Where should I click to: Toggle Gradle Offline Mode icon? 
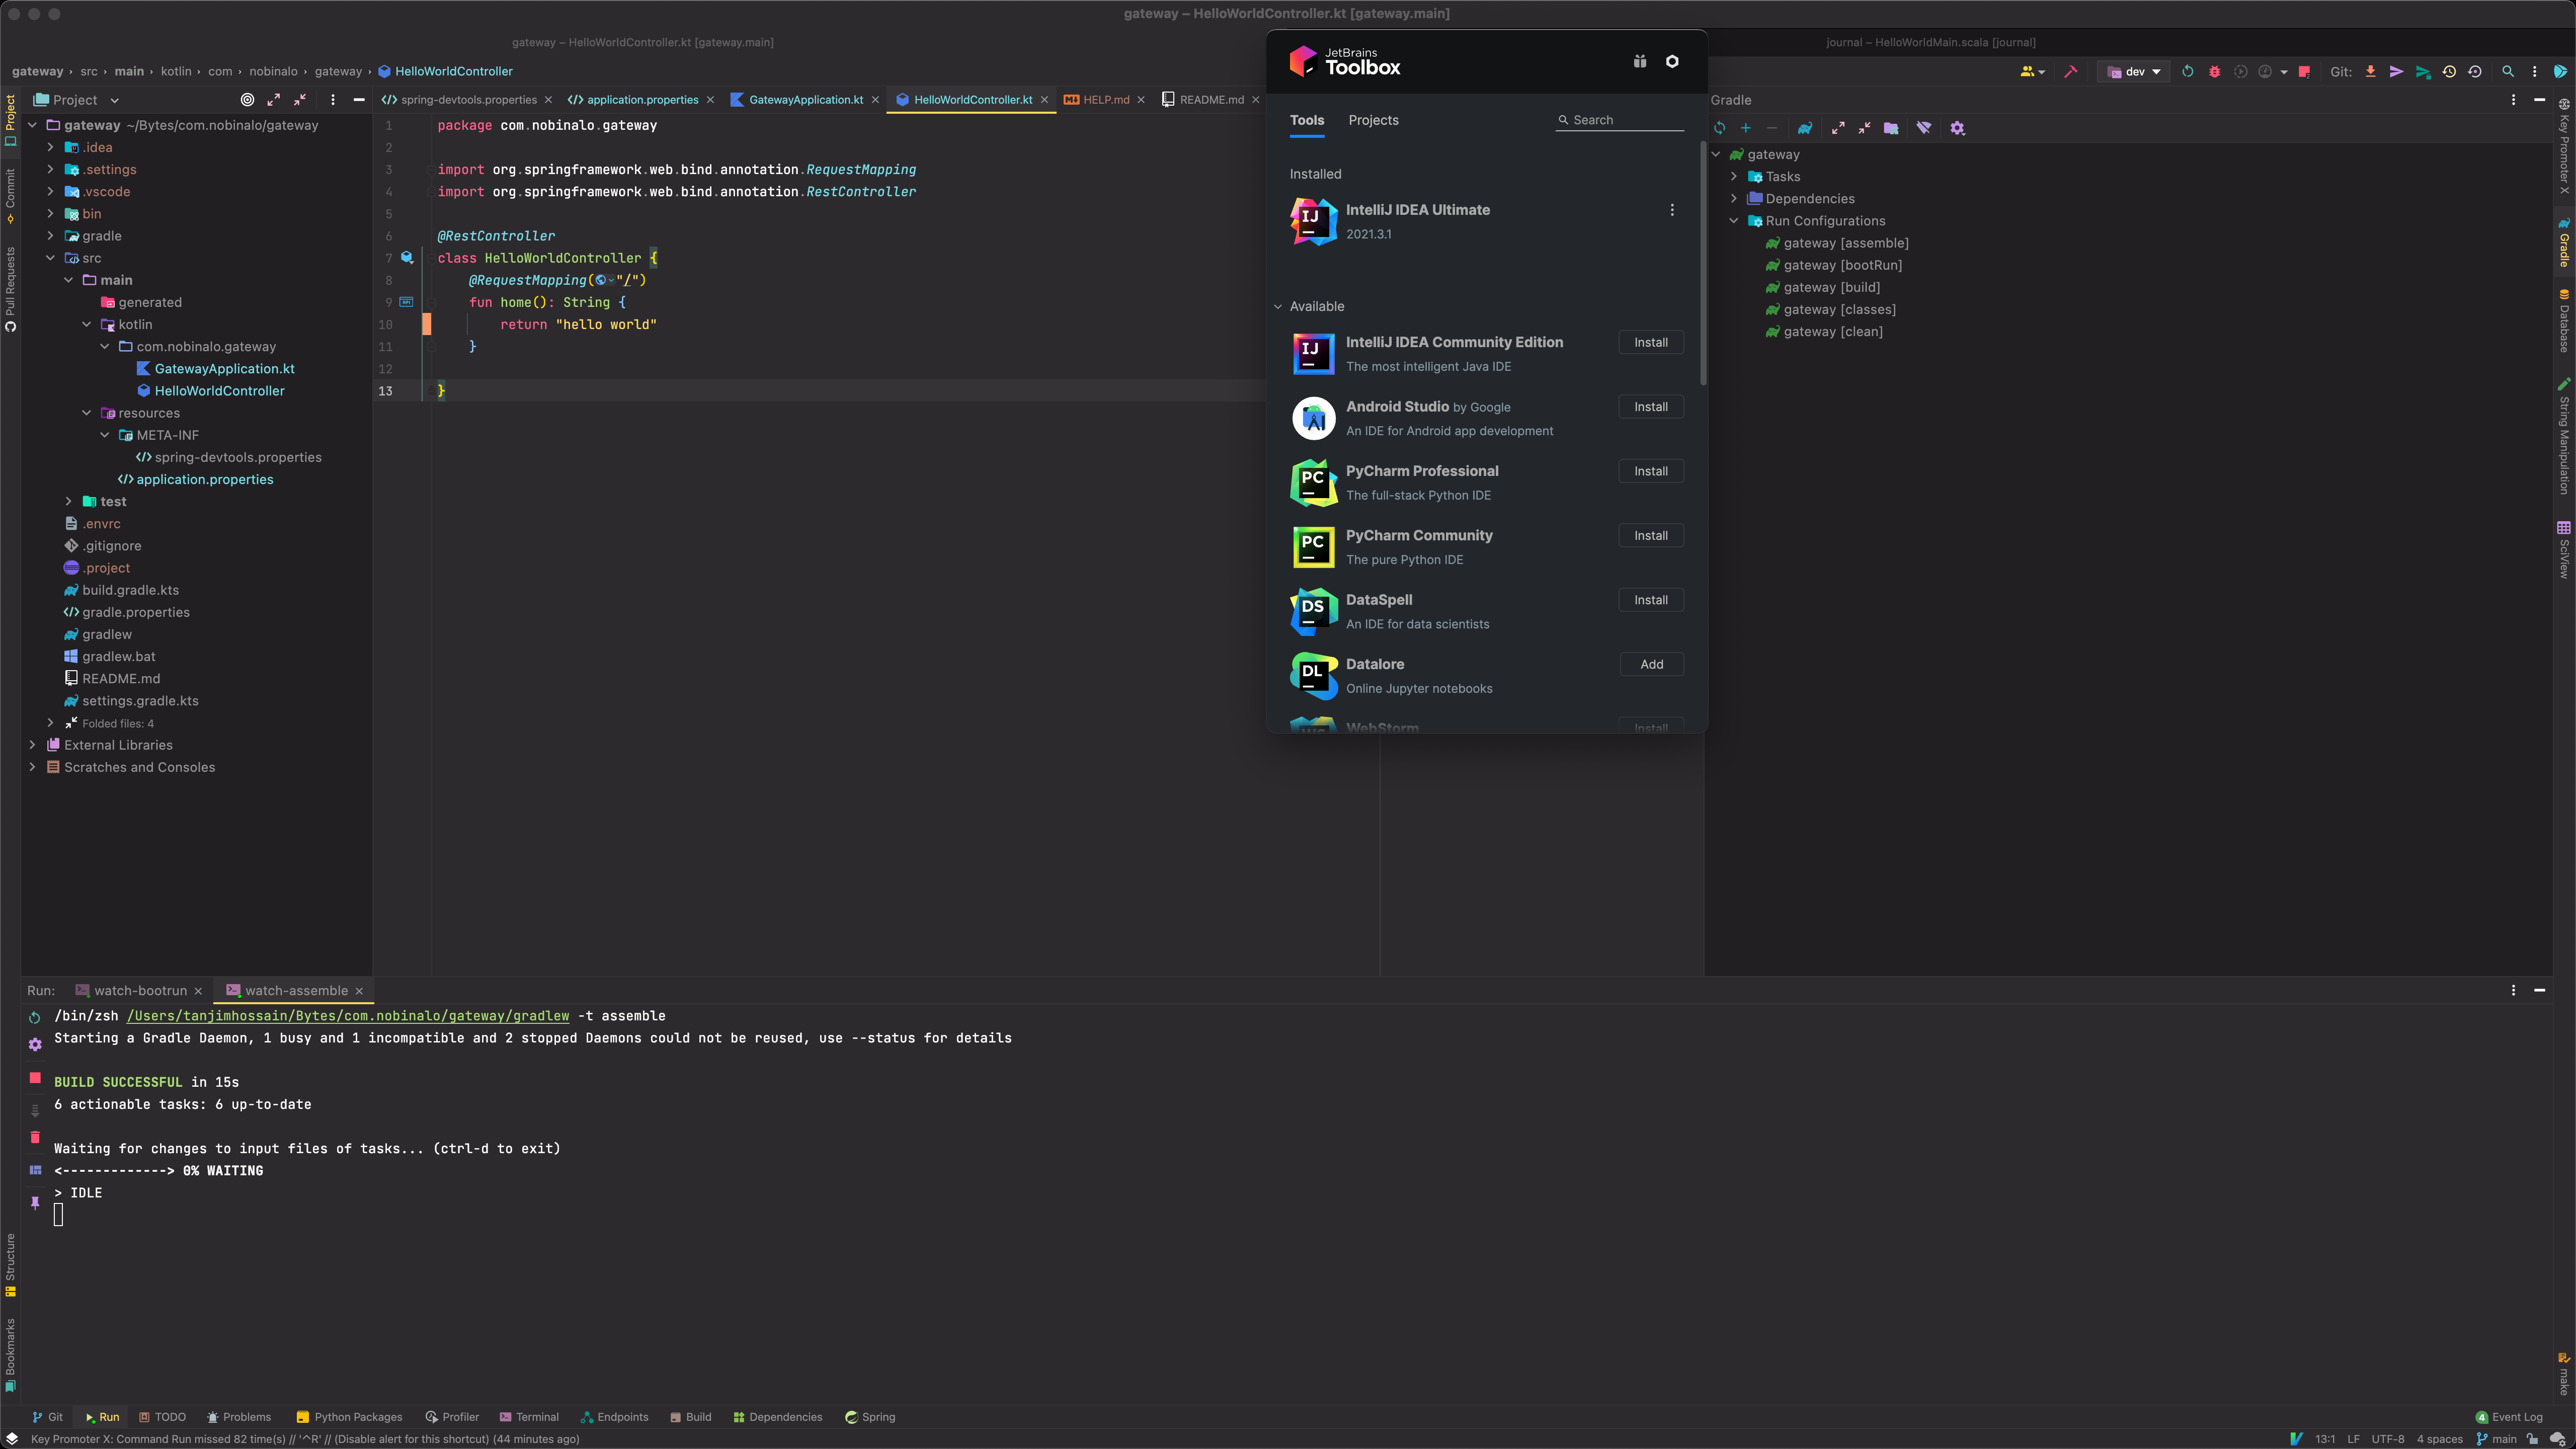coord(1923,128)
